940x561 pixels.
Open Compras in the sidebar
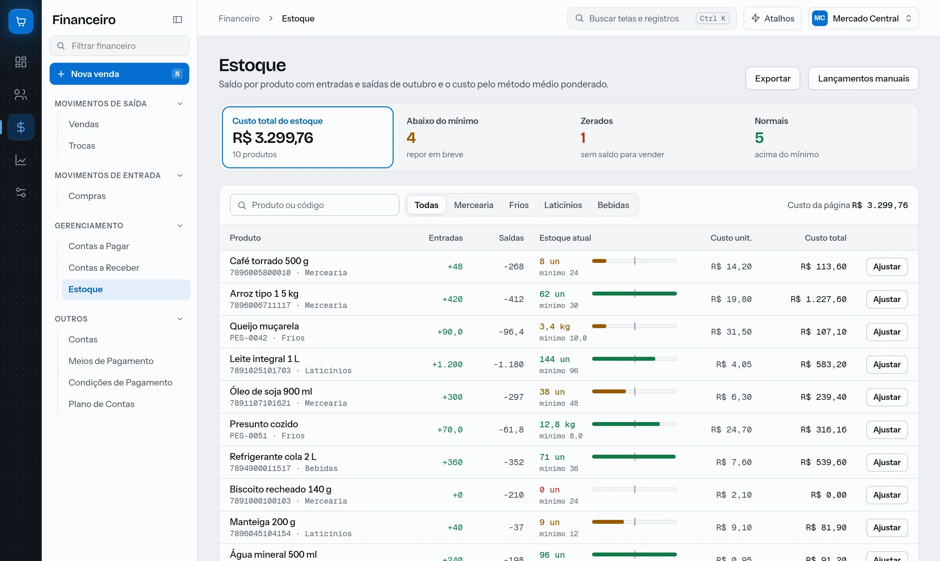(126, 196)
